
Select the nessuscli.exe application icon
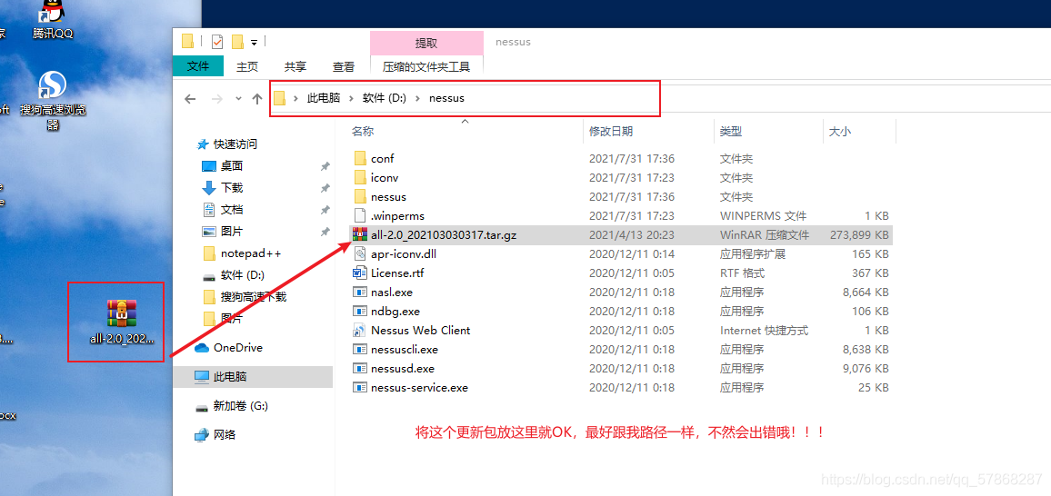pos(360,350)
